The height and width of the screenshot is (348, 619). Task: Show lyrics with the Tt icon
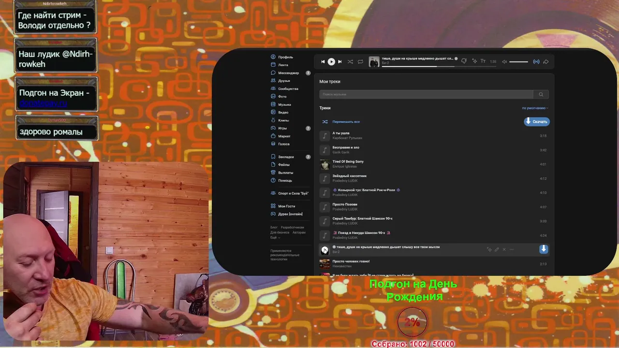tap(483, 61)
